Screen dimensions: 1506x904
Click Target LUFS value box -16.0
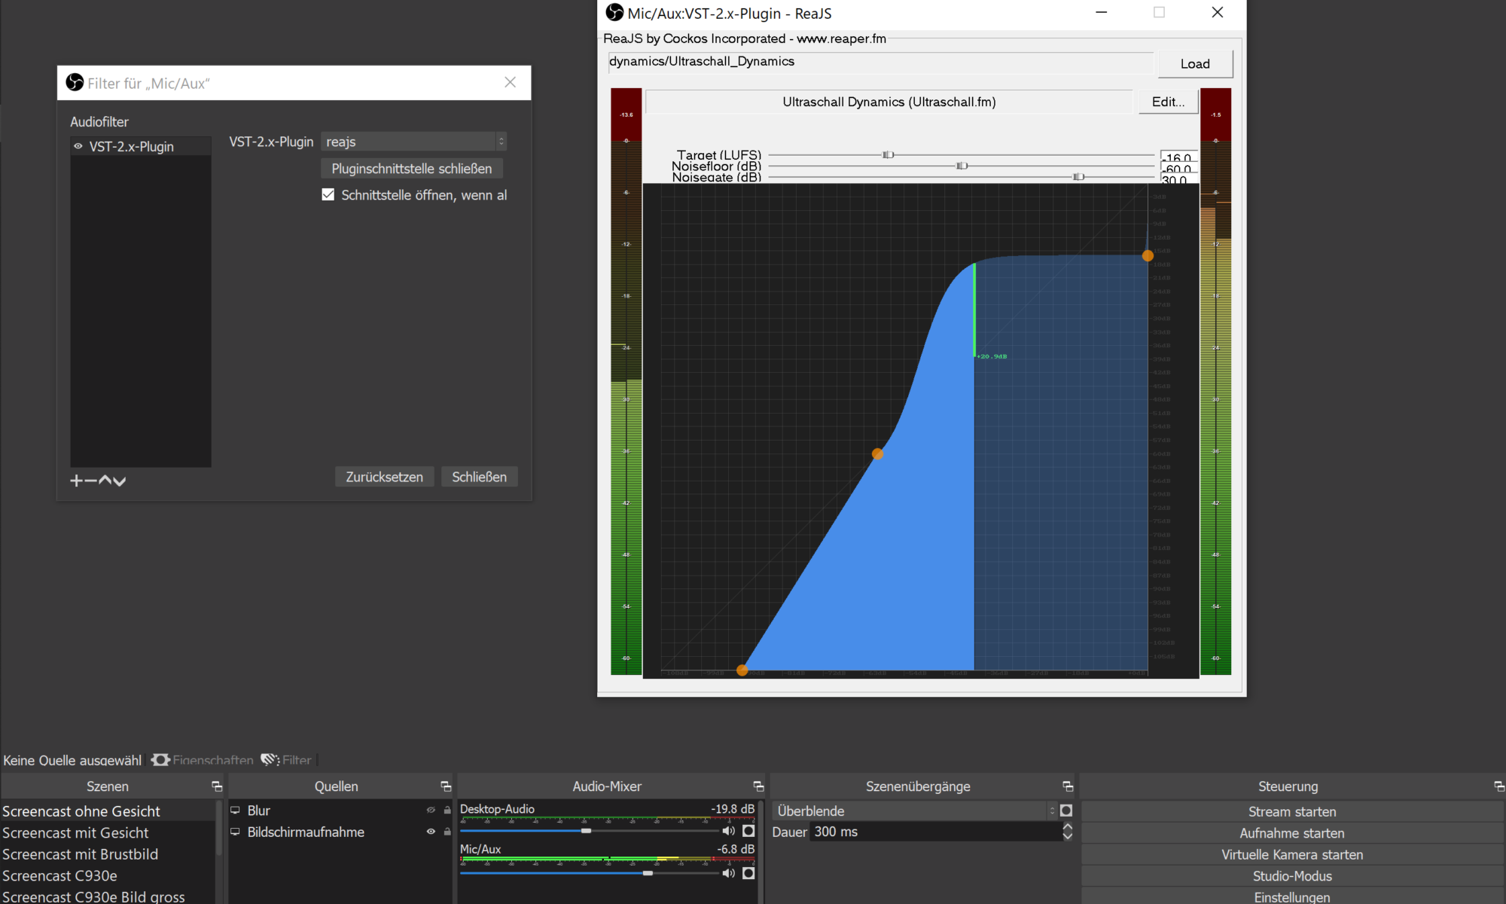pos(1178,157)
